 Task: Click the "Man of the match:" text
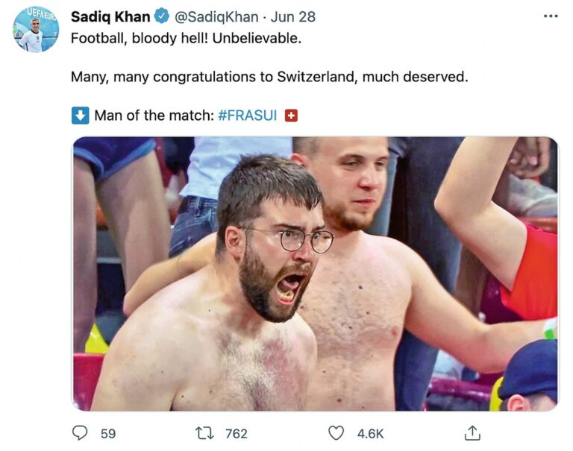click(x=154, y=116)
